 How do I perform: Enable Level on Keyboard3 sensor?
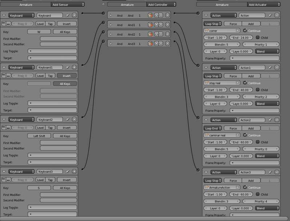click(x=40, y=180)
